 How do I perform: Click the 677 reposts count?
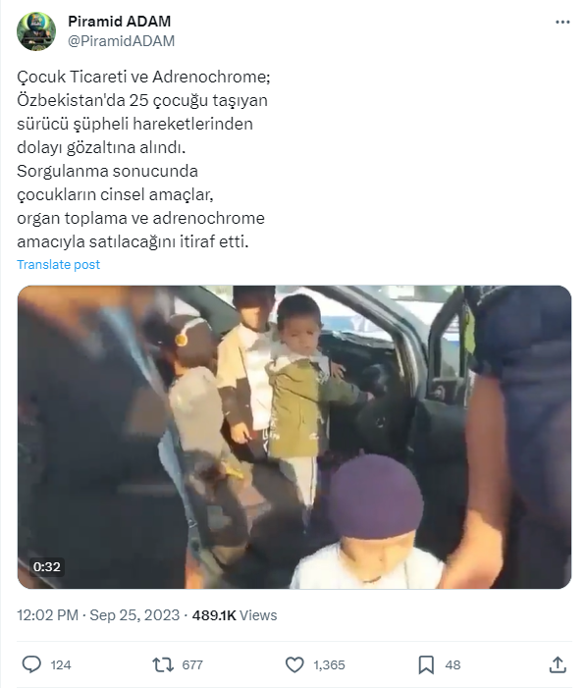pos(192,665)
